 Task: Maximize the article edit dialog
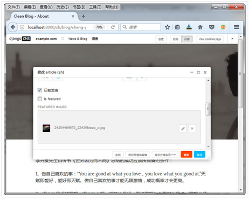(x=198, y=72)
